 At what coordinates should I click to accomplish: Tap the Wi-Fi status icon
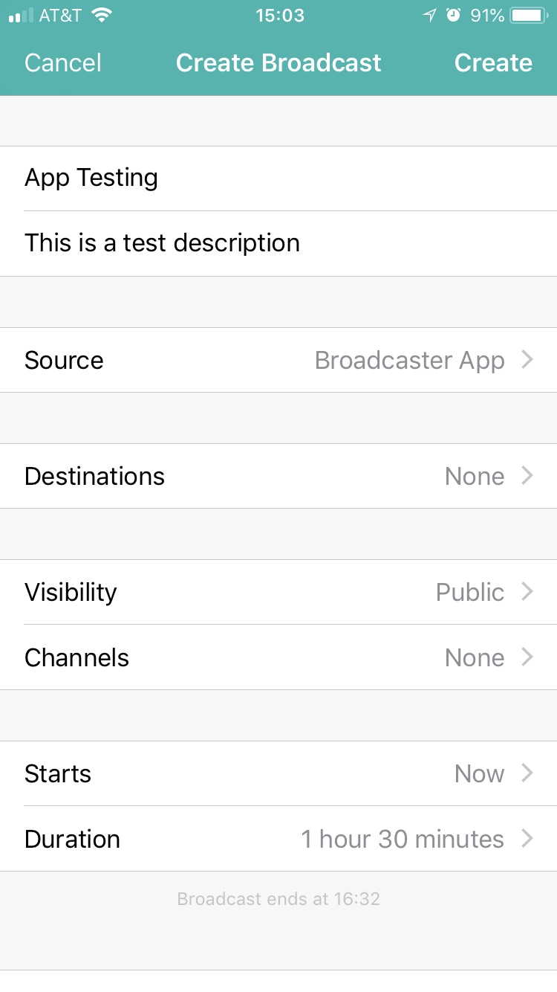[x=102, y=16]
